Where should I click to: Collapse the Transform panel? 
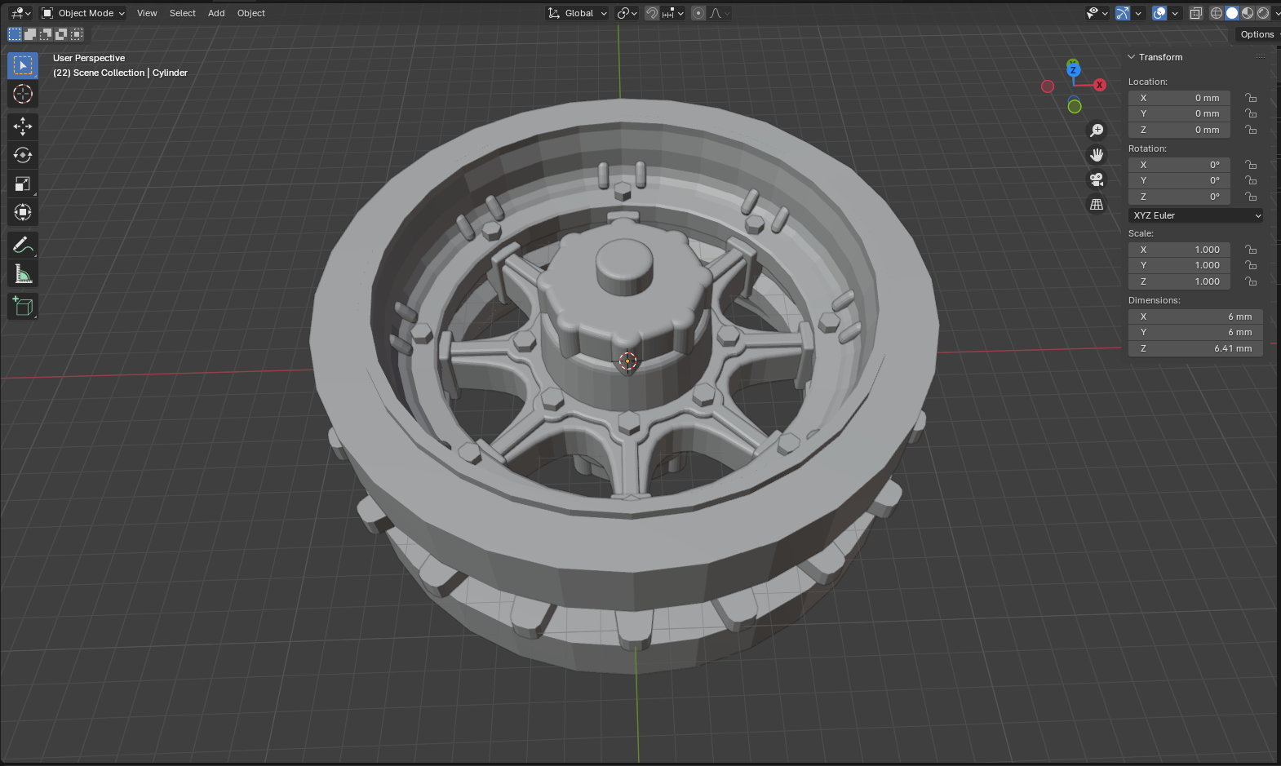[1132, 57]
